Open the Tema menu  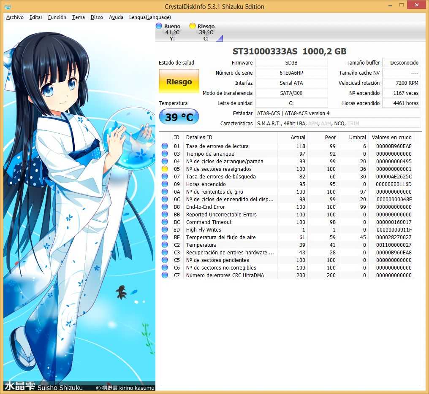pos(79,17)
